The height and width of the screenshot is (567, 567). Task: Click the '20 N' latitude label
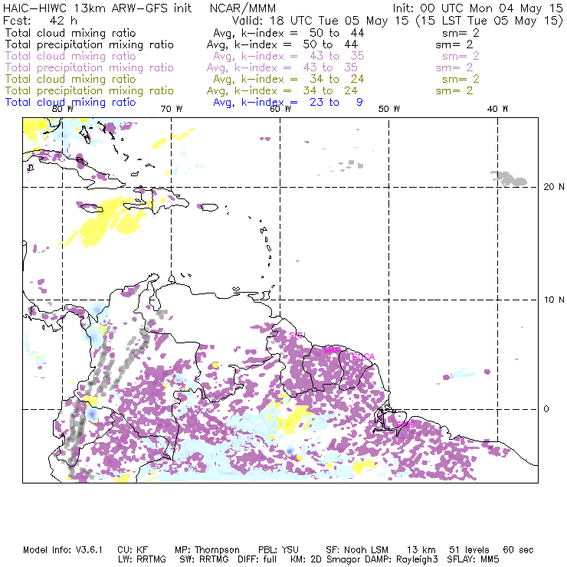(x=554, y=187)
